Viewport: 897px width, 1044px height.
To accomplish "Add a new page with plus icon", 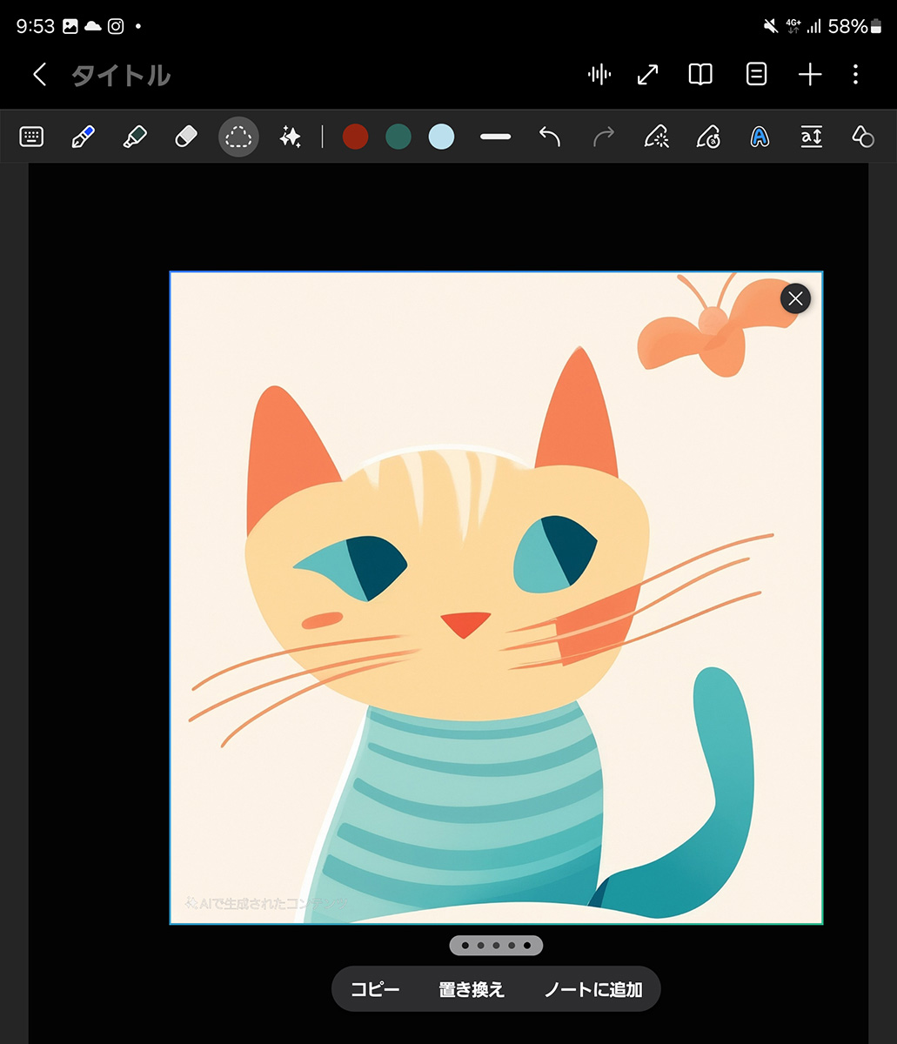I will coord(810,75).
